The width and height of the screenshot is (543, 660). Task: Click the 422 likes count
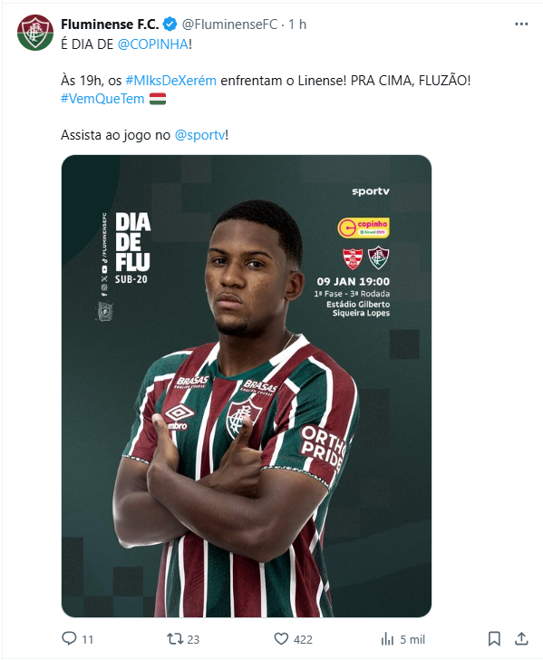click(303, 640)
